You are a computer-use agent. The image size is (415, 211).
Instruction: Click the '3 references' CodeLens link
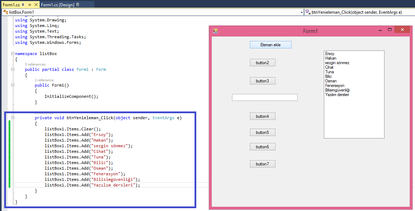tap(35, 64)
